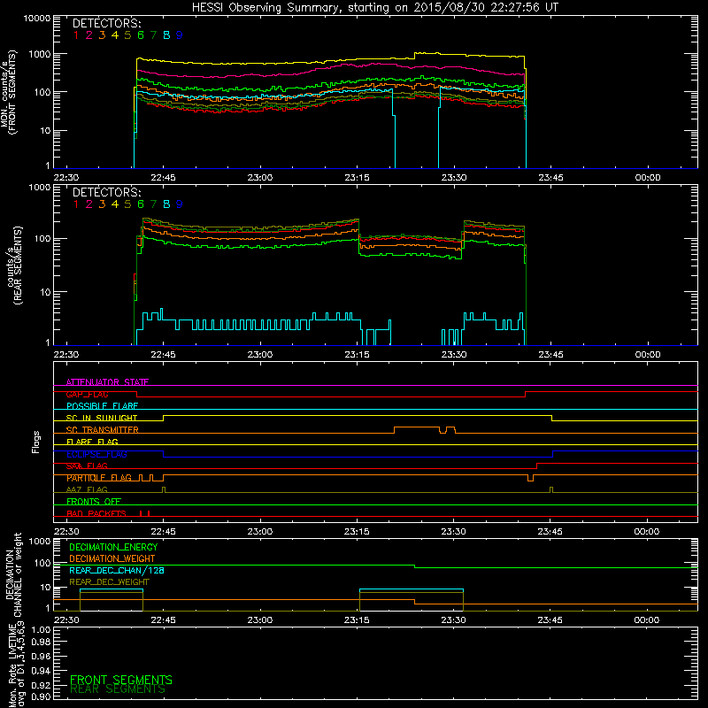
Task: Click 22:45 time label under the rear segments panel
Action: pos(163,355)
